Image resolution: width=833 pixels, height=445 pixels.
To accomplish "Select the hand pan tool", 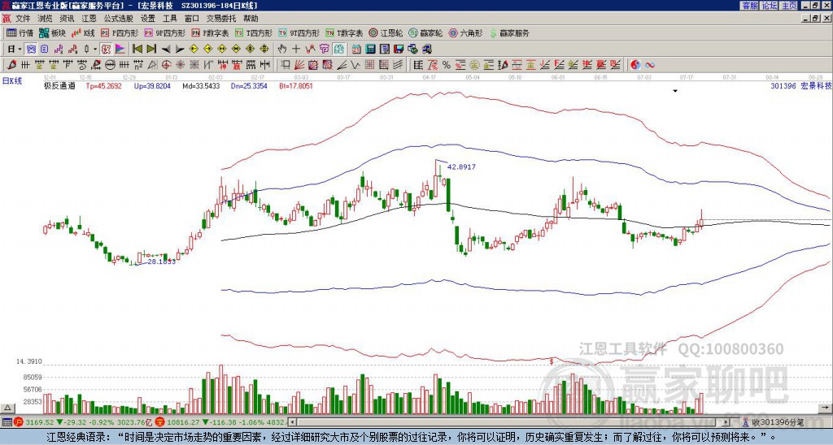I will [281, 50].
